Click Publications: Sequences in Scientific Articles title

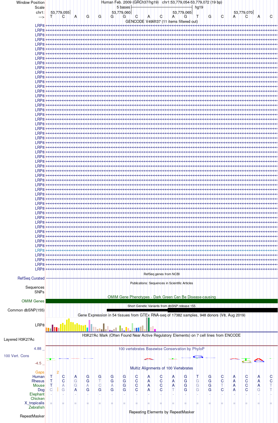162,283
